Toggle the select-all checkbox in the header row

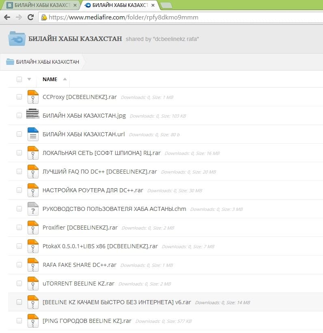pyautogui.click(x=19, y=79)
